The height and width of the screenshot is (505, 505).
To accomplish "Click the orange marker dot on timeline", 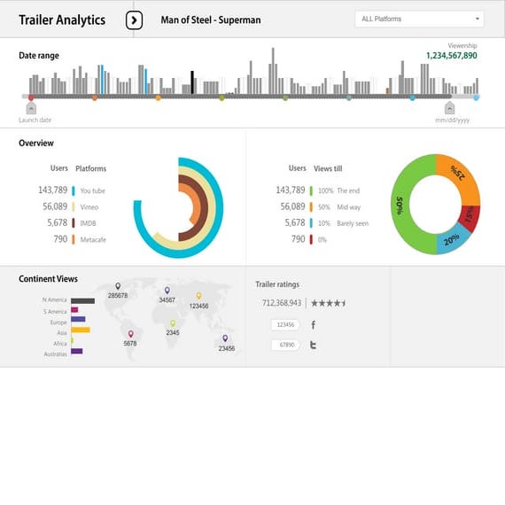I will pyautogui.click(x=158, y=97).
